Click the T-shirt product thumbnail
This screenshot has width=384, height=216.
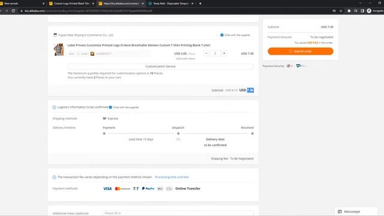click(x=59, y=49)
